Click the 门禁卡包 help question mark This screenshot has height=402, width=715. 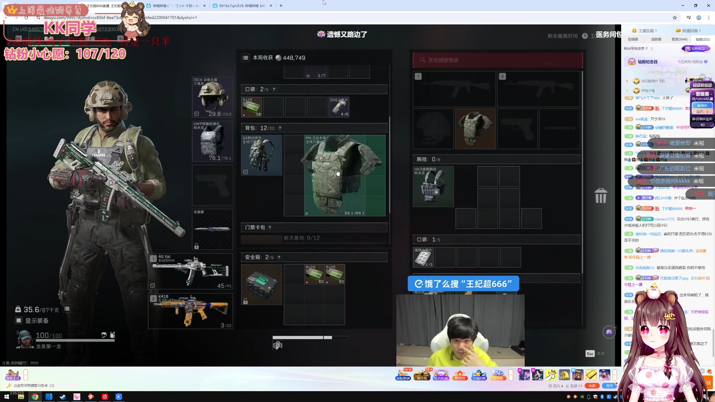tap(270, 227)
